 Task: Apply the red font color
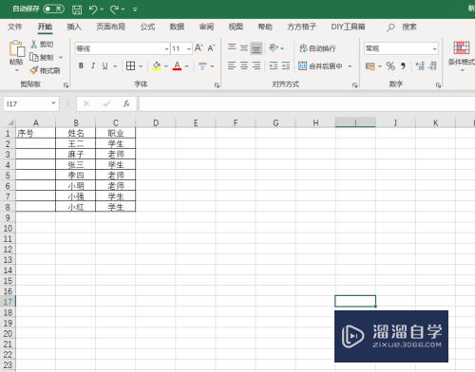click(177, 65)
